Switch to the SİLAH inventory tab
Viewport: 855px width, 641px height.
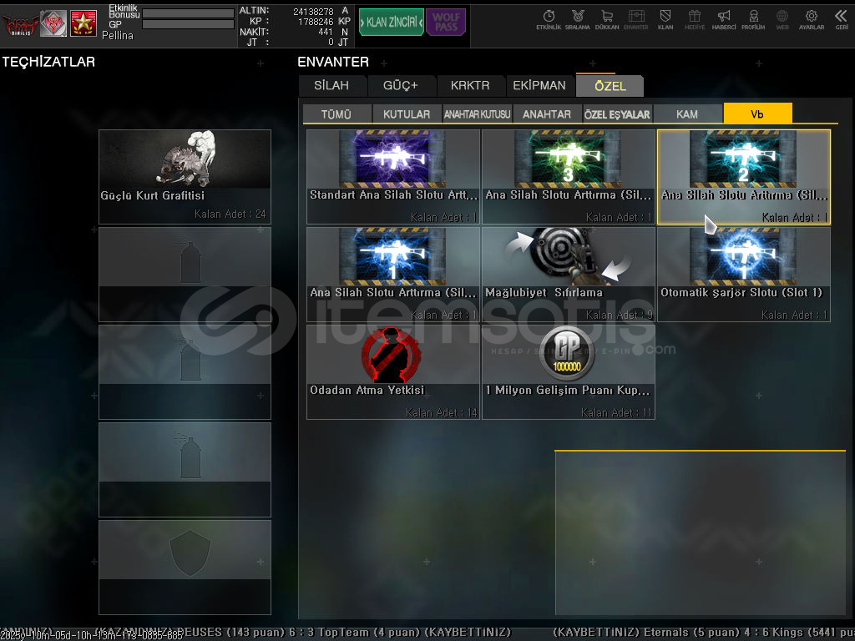click(331, 86)
